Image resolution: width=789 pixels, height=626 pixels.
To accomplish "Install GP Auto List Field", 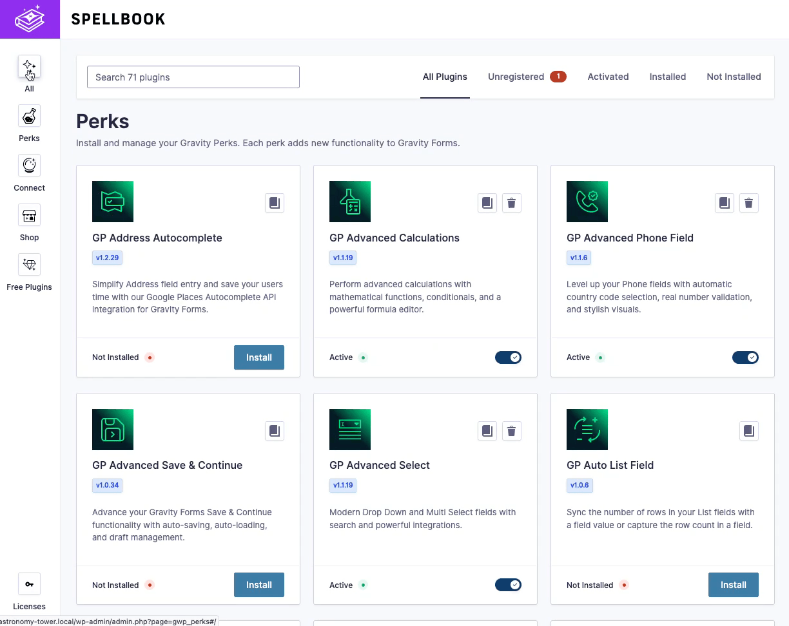I will point(734,585).
